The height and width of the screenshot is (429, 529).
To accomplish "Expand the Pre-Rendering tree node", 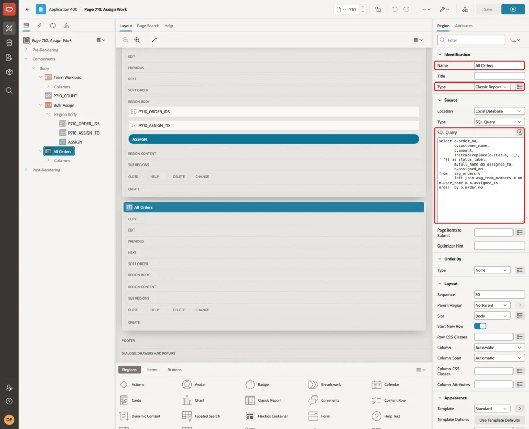I will (26, 49).
